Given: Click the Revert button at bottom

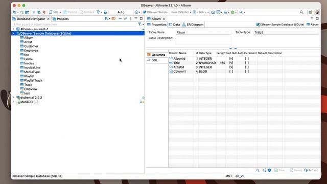Looking at the screenshot, I should click(296, 170).
